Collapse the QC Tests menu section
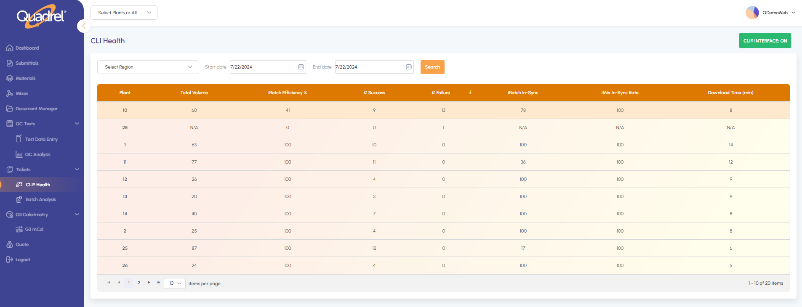Image resolution: width=802 pixels, height=307 pixels. tap(77, 124)
